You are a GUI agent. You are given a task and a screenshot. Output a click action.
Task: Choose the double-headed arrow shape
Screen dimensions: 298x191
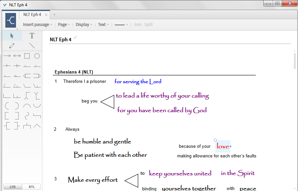pos(17,56)
